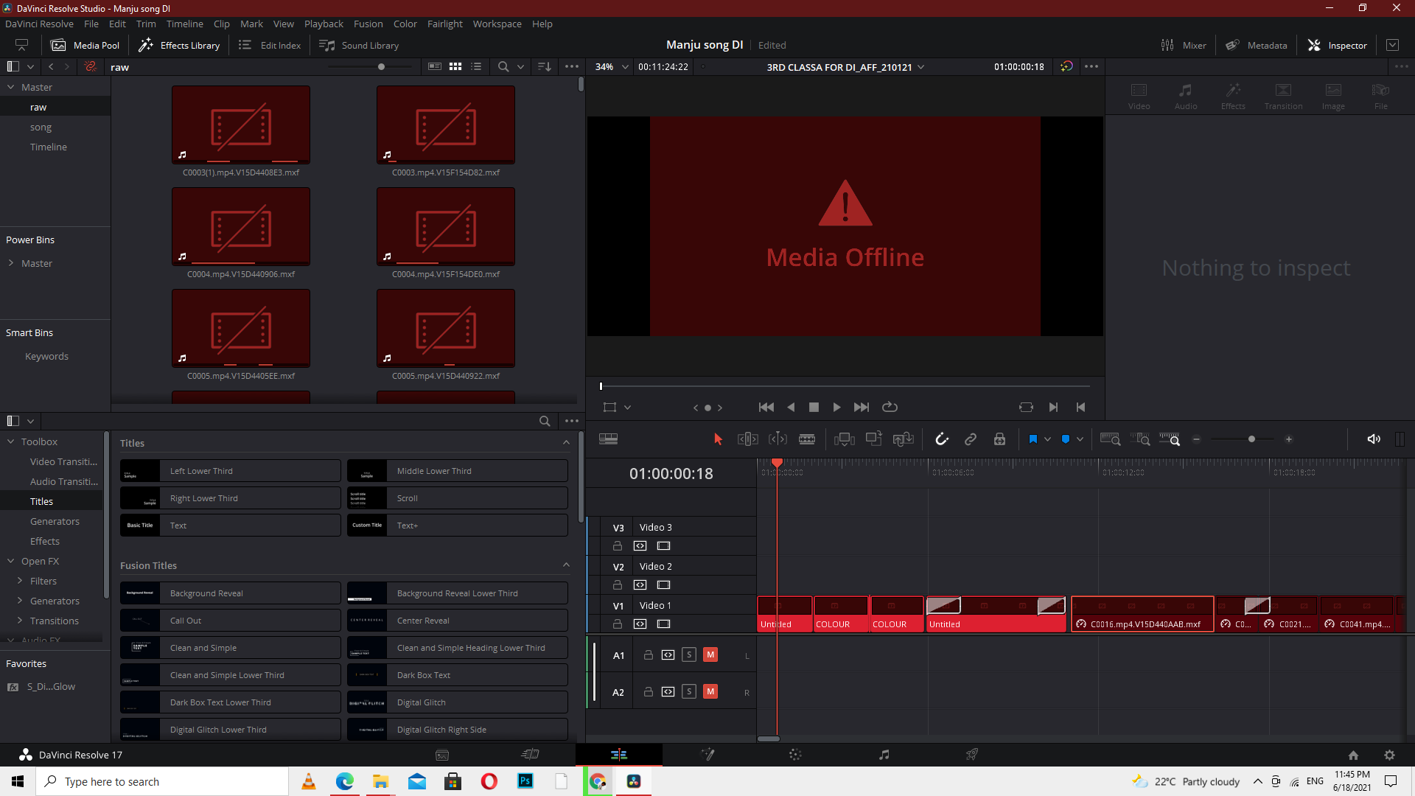Open the Trim menu

[146, 24]
